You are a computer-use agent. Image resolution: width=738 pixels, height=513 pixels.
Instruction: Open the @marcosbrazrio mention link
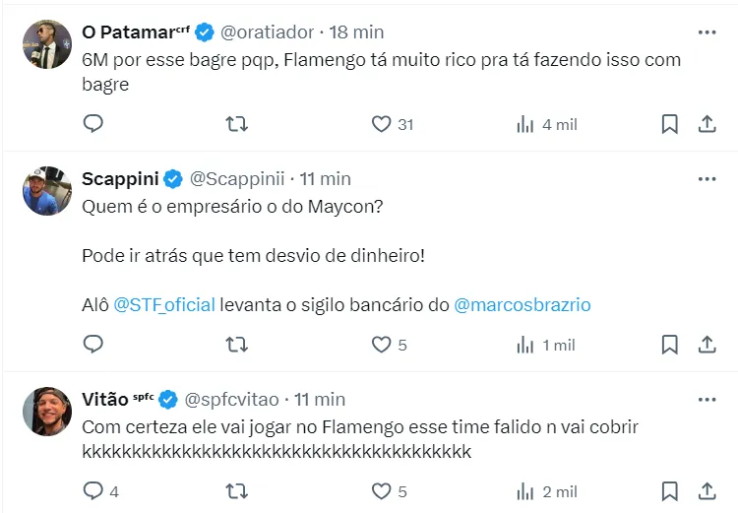tap(523, 304)
